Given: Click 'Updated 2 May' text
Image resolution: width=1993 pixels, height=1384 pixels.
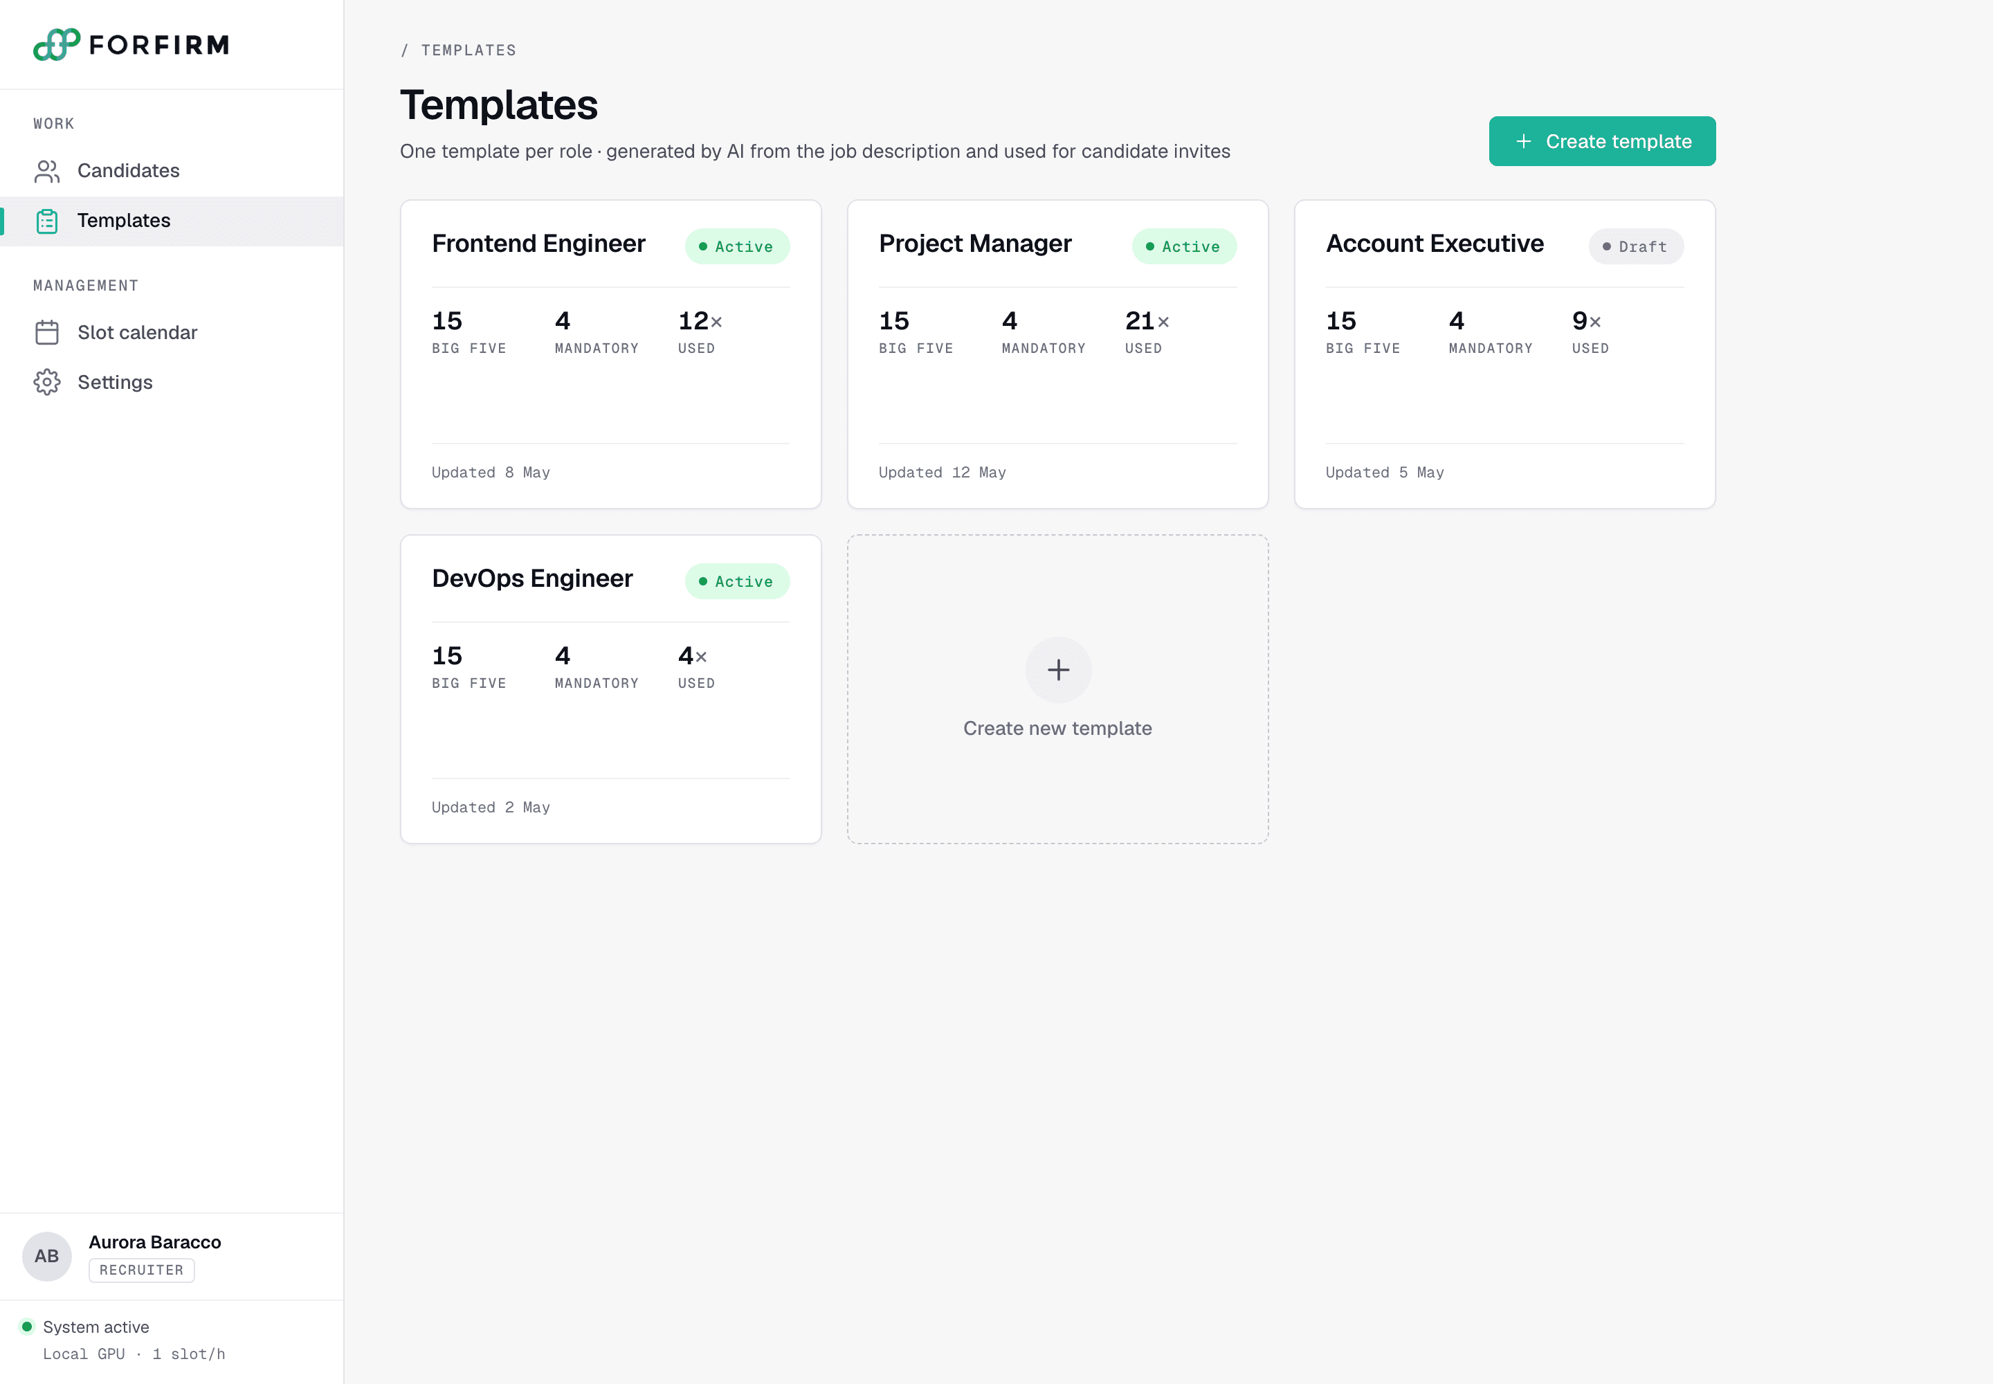Looking at the screenshot, I should 491,808.
